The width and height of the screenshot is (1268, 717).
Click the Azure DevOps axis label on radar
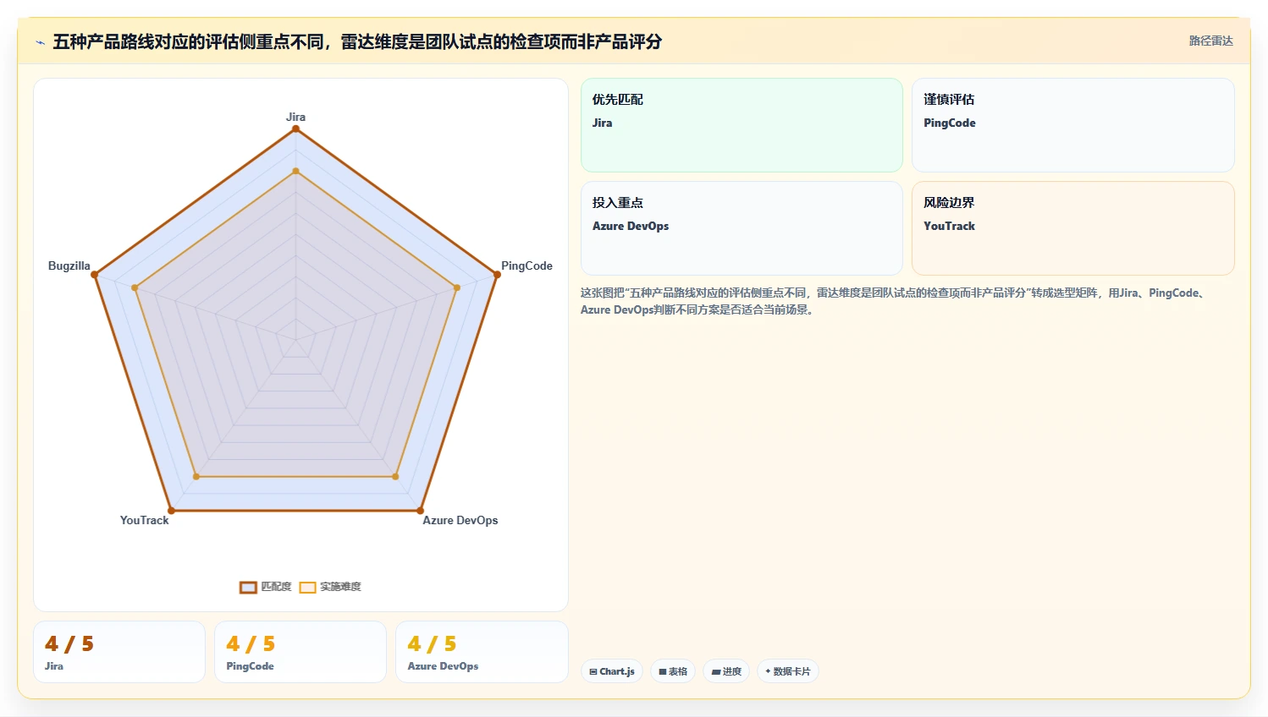pyautogui.click(x=460, y=520)
